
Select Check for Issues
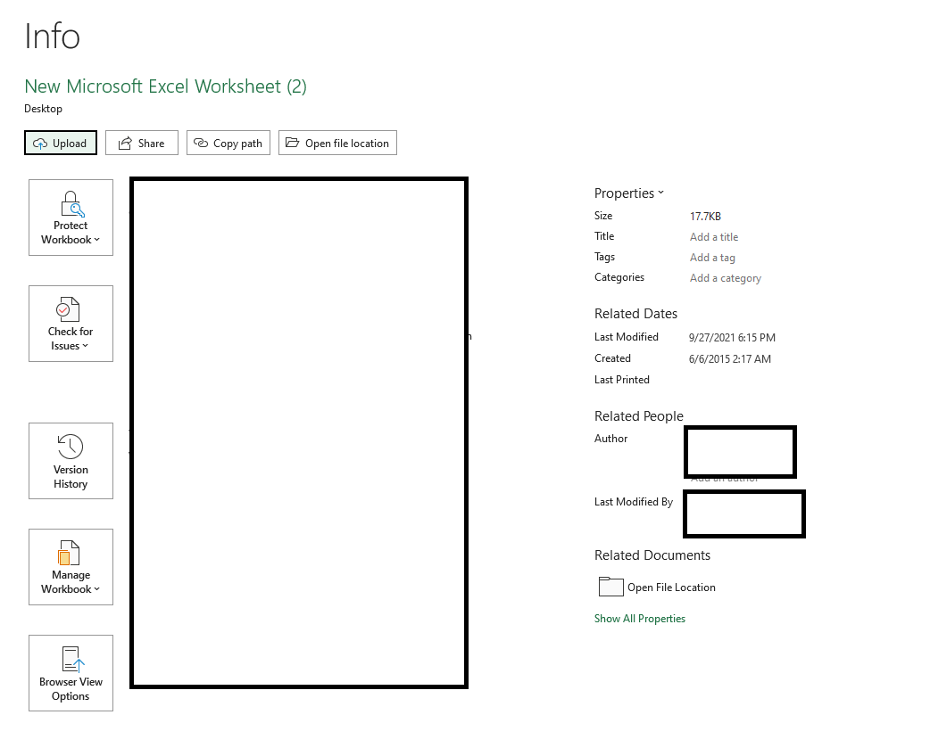(x=71, y=323)
